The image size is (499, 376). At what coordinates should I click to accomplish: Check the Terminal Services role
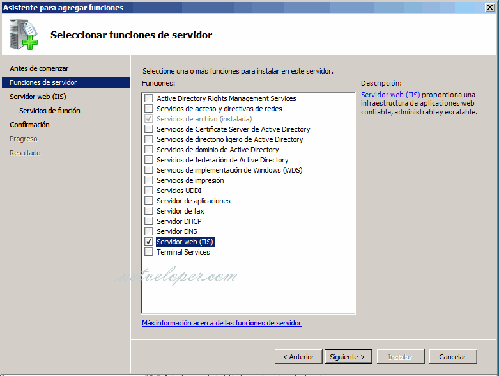pyautogui.click(x=149, y=251)
